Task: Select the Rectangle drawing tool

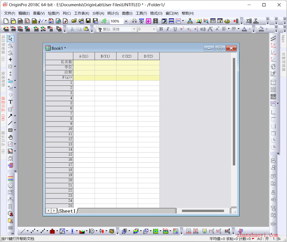Action: [11, 130]
